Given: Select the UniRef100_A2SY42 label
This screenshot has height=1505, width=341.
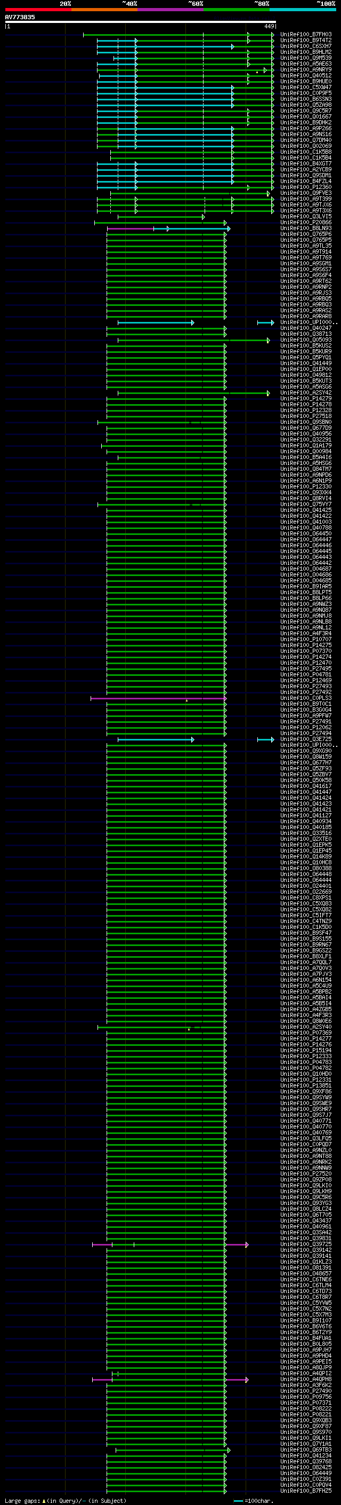Looking at the screenshot, I should tap(306, 392).
